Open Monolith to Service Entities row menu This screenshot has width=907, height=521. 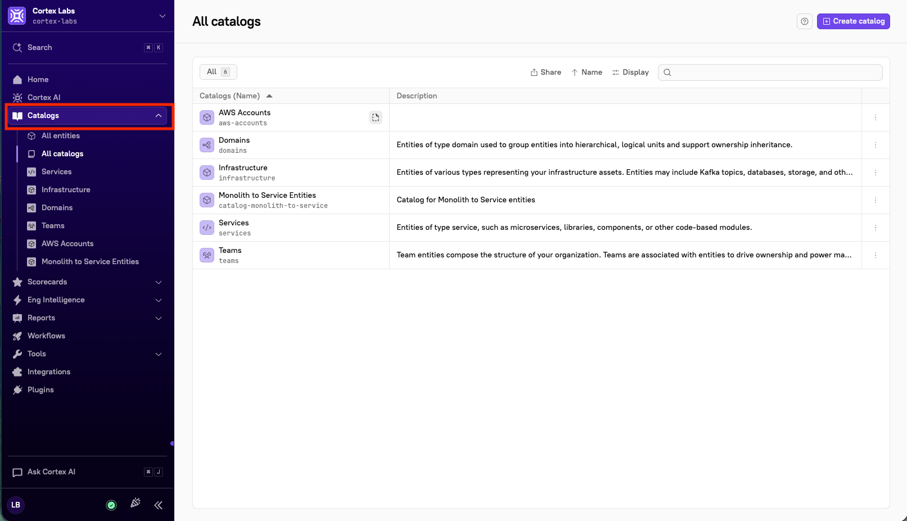pyautogui.click(x=876, y=200)
